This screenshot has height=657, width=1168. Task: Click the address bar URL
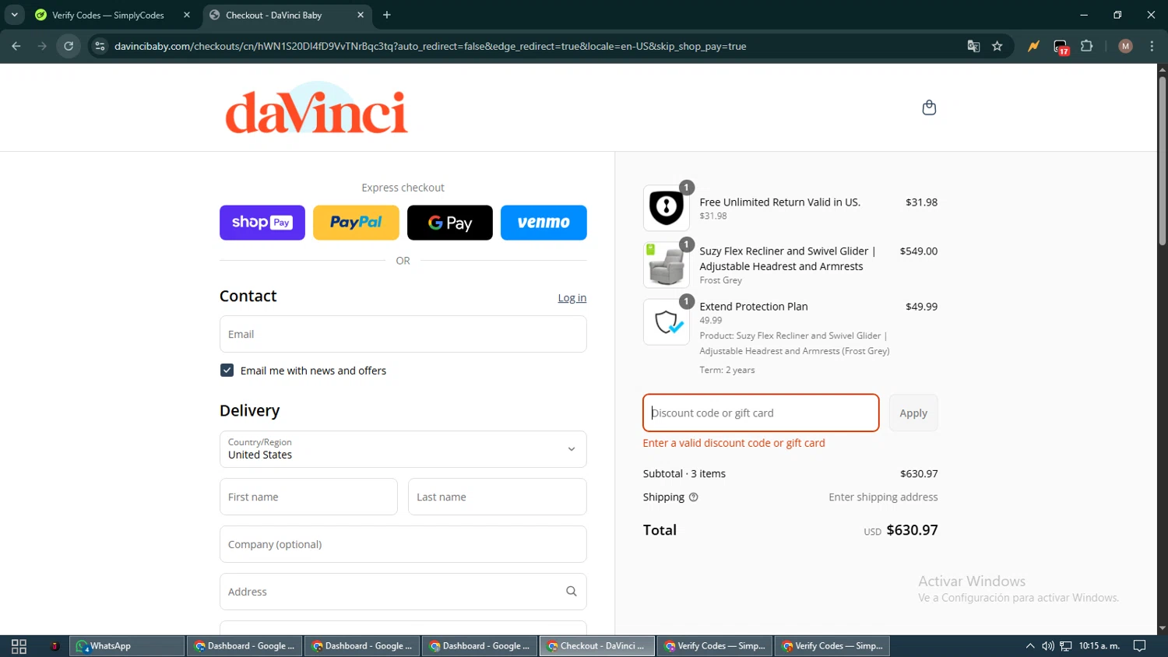pos(430,46)
